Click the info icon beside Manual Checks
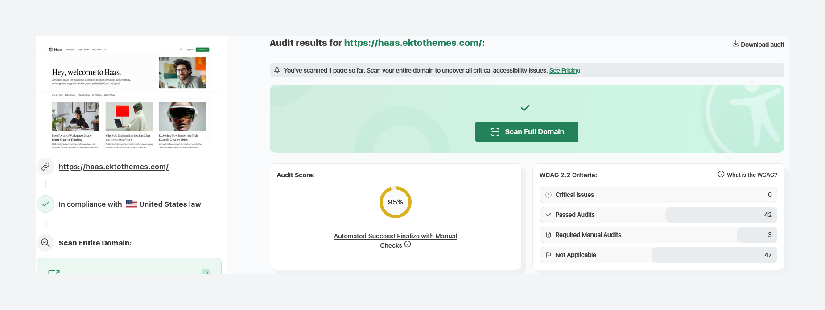Image resolution: width=825 pixels, height=310 pixels. (x=408, y=244)
